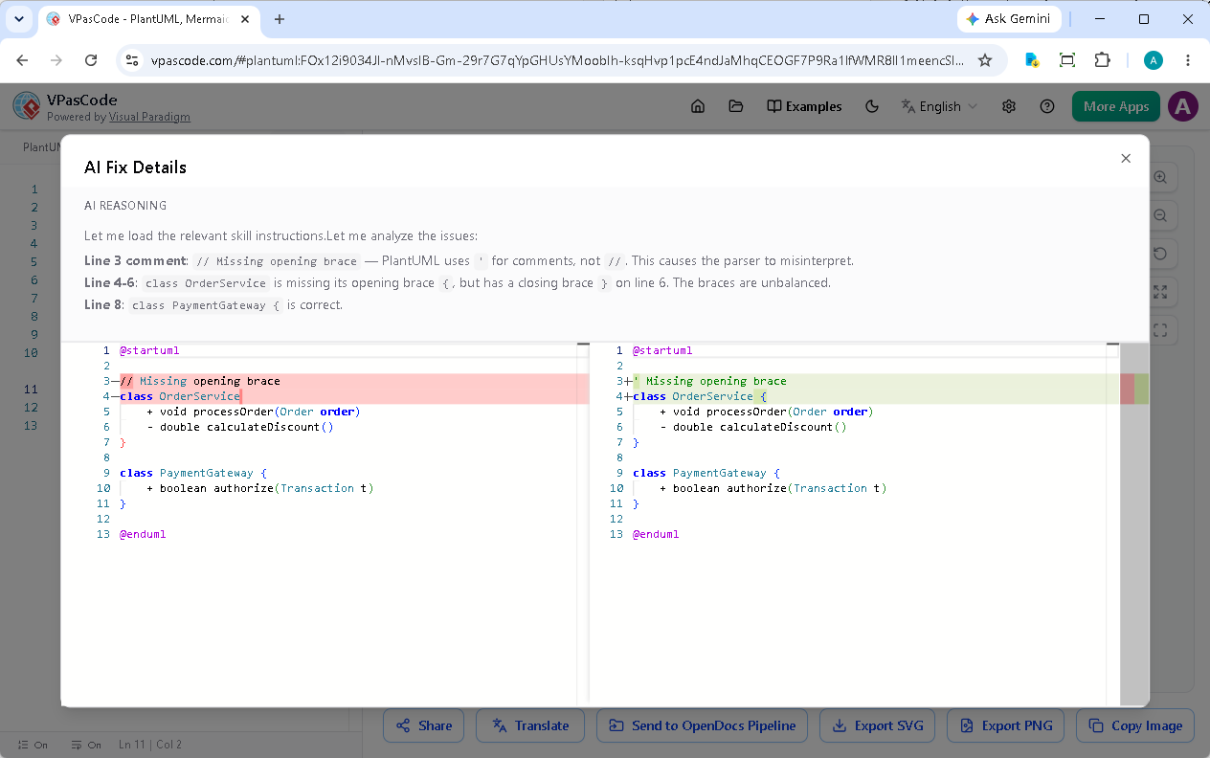Reload the current page
This screenshot has width=1210, height=758.
(x=91, y=60)
